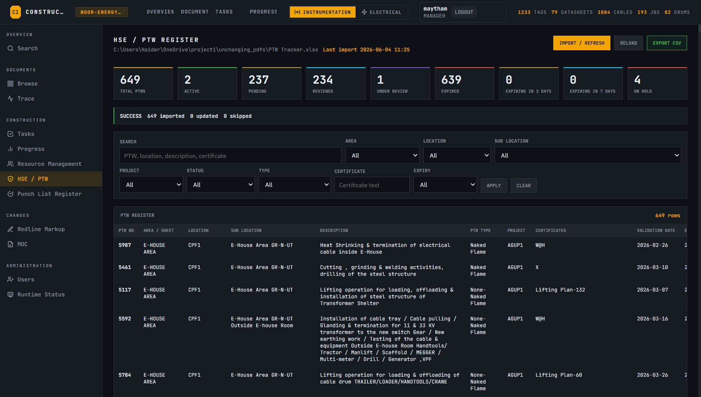The height and width of the screenshot is (397, 701).
Task: Open the Type filter dropdown
Action: [295, 185]
